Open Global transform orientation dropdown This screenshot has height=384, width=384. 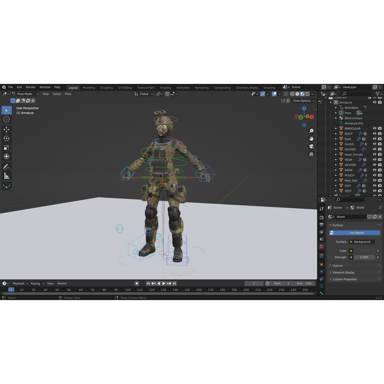[x=144, y=94]
